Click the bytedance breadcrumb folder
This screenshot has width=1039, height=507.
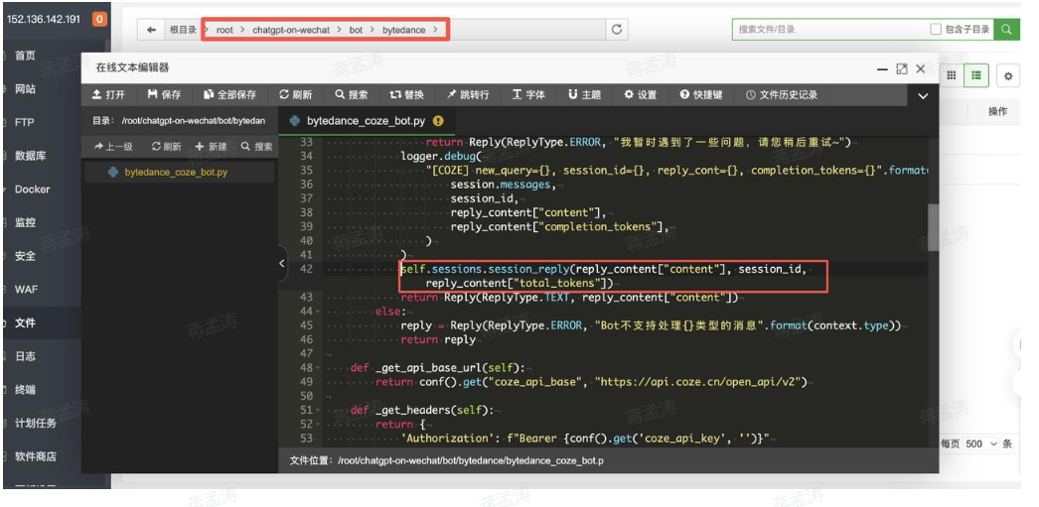403,31
